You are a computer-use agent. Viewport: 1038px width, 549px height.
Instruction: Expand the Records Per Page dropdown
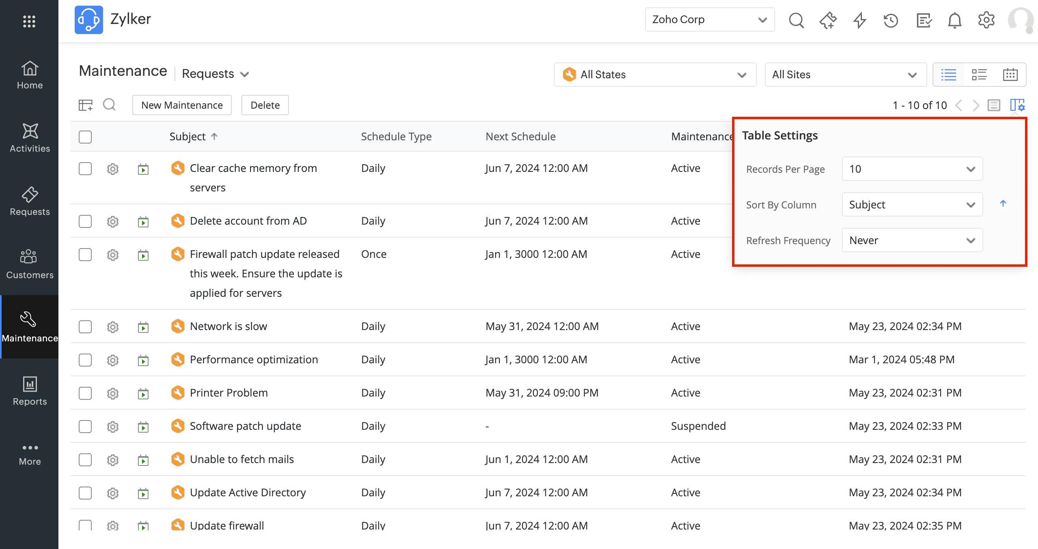912,169
